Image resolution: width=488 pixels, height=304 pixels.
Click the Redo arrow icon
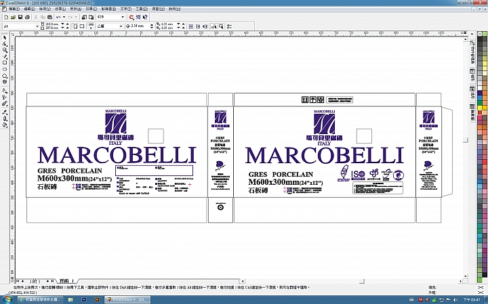point(70,17)
